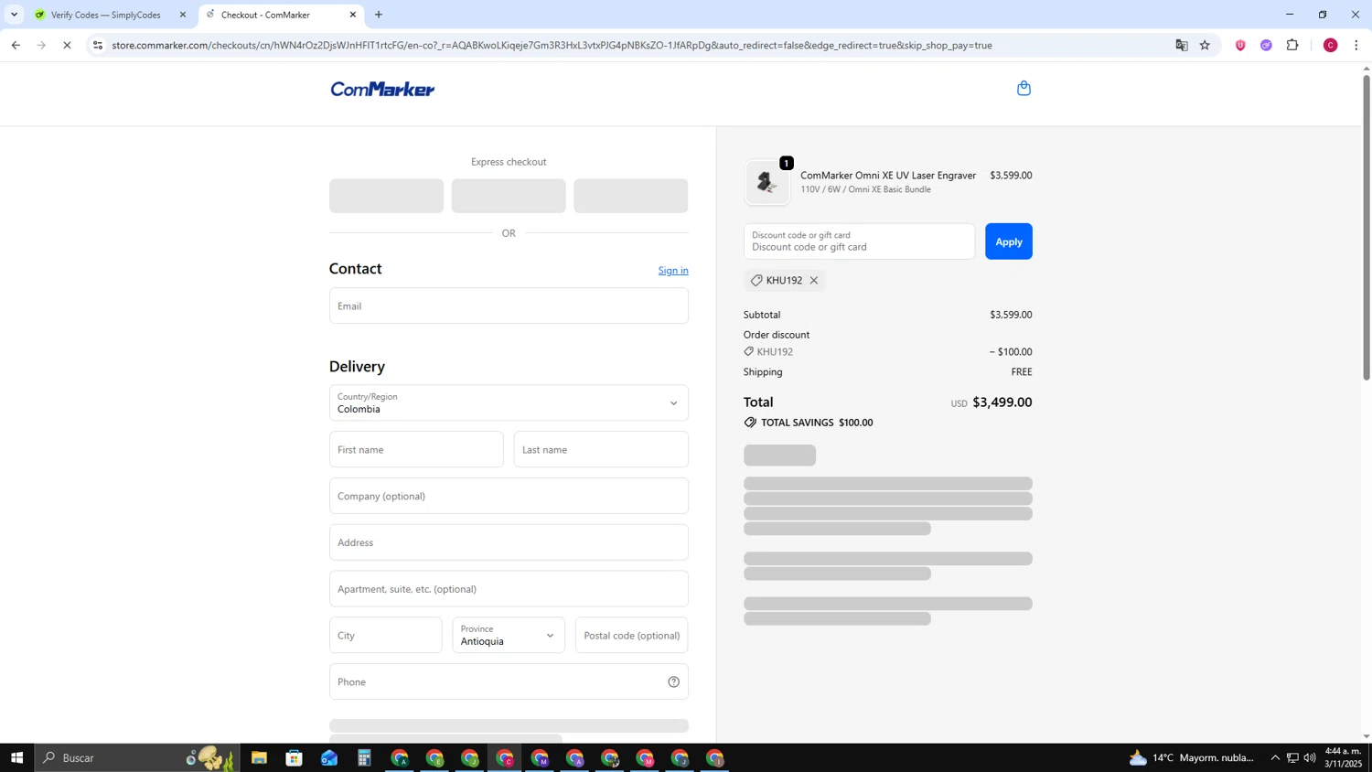The height and width of the screenshot is (772, 1372).
Task: Open the tab search dropdown arrow
Action: click(x=14, y=15)
